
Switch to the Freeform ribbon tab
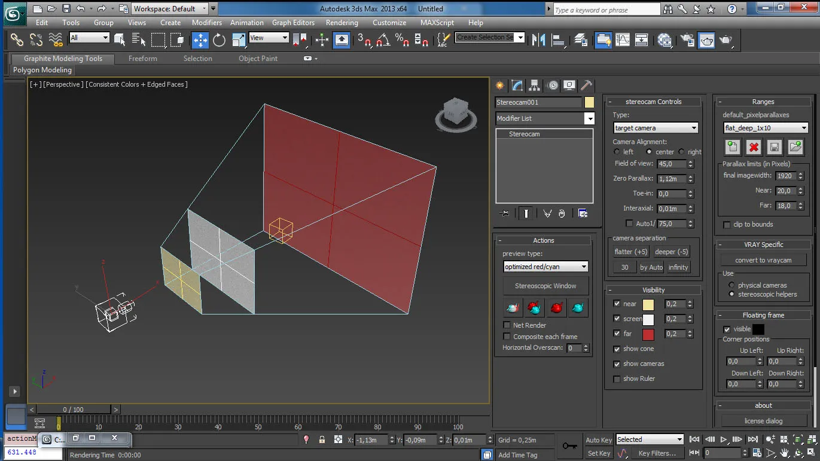(x=143, y=59)
